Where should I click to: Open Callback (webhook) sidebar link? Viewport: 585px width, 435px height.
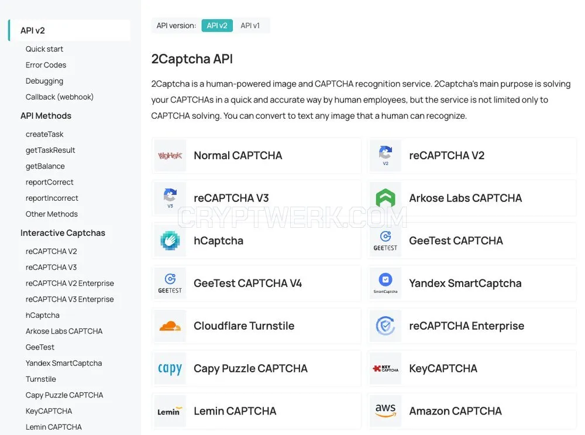[60, 97]
